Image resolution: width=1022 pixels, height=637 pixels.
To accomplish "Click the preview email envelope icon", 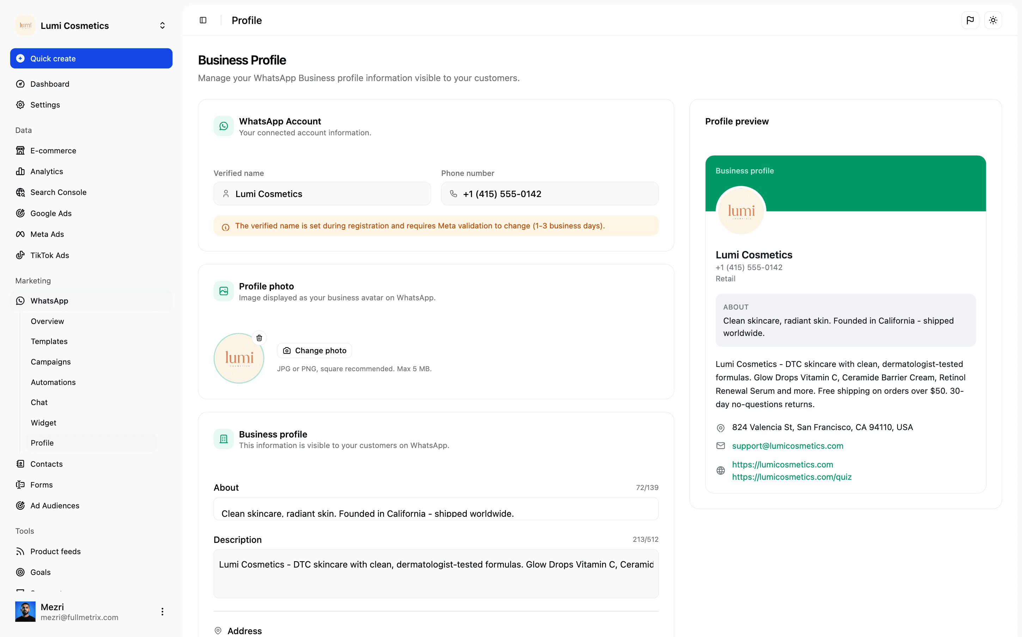I will coord(721,446).
